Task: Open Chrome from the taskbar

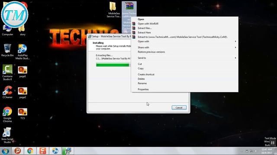Action: [x=30, y=151]
